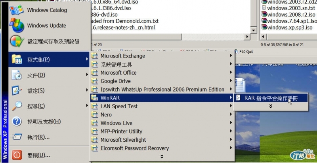Expand 程式集 submenu arrow

87,59
